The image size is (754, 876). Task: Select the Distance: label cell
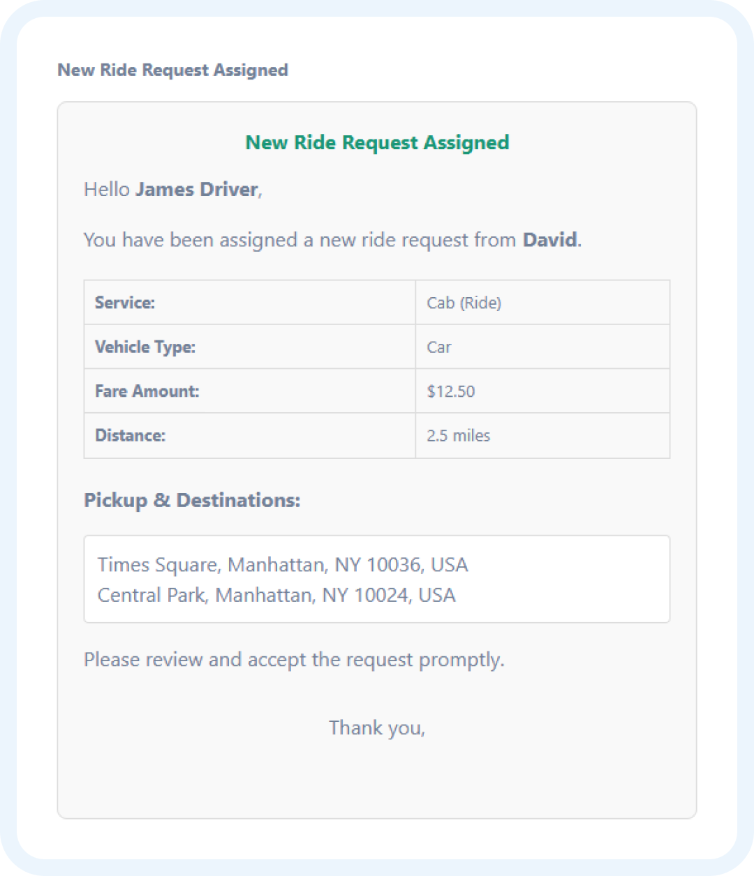pos(249,436)
